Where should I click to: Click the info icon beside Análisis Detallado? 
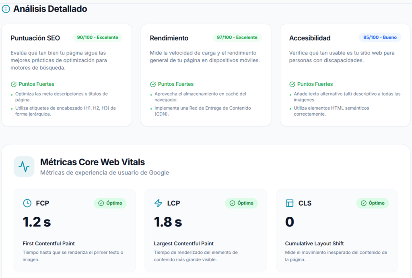point(6,9)
